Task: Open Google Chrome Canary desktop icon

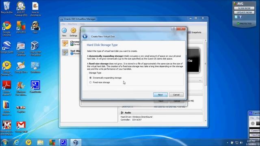Action: coord(6,68)
